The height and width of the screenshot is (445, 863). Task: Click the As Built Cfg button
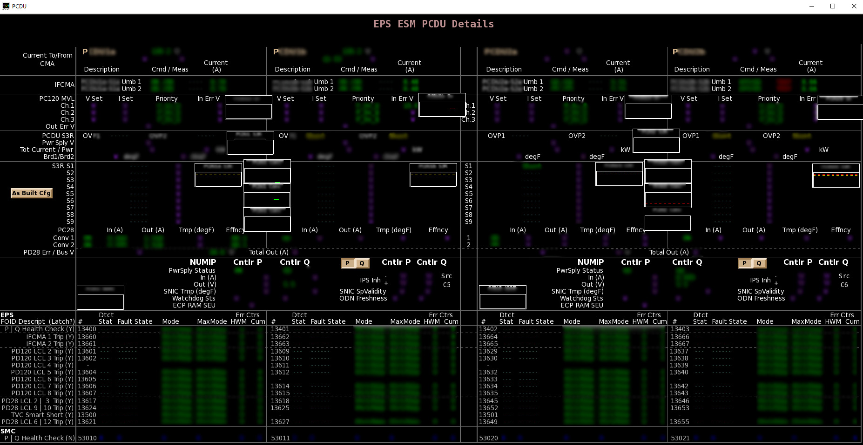click(x=31, y=193)
